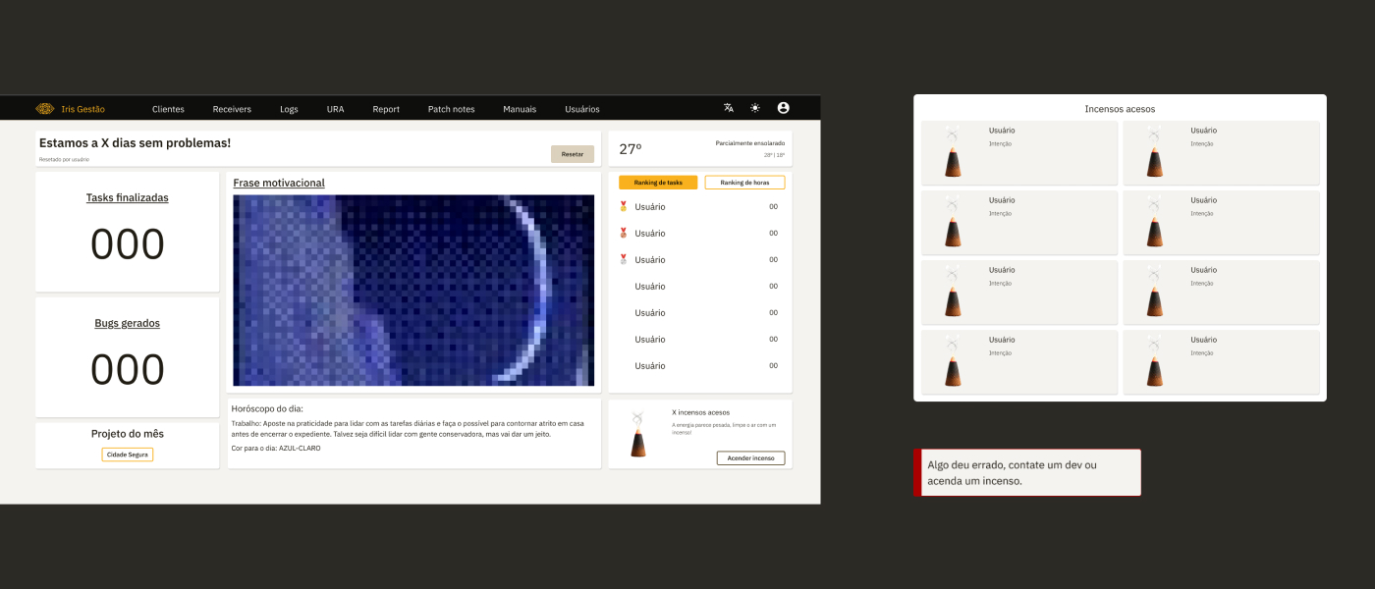
Task: Select URA in the navigation bar
Action: point(335,109)
